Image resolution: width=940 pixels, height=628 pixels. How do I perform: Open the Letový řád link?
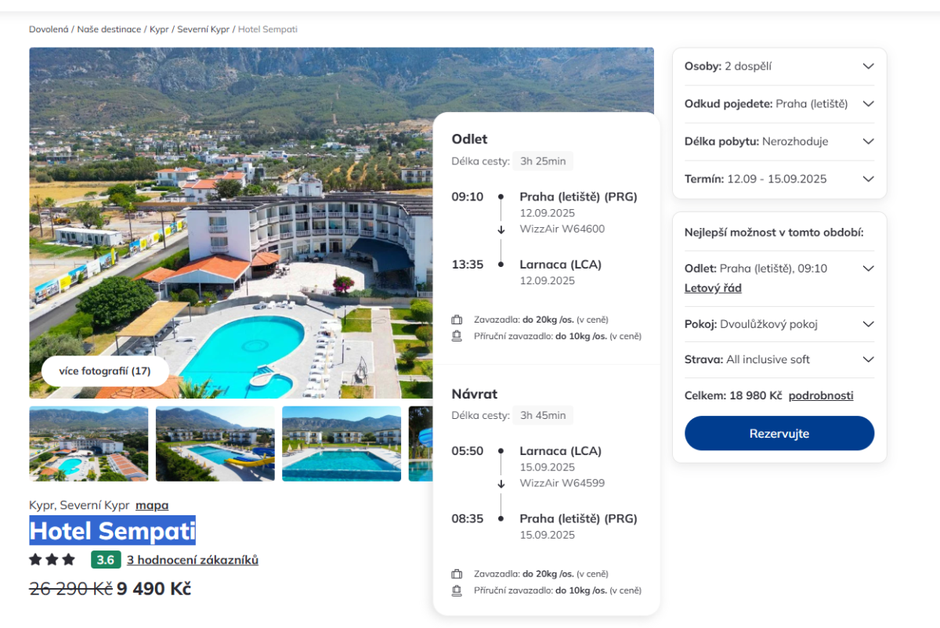point(713,288)
